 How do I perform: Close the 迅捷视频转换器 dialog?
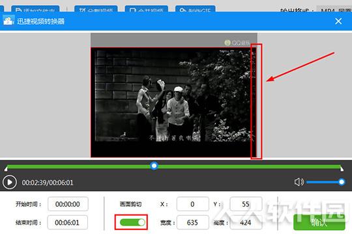coord(338,21)
